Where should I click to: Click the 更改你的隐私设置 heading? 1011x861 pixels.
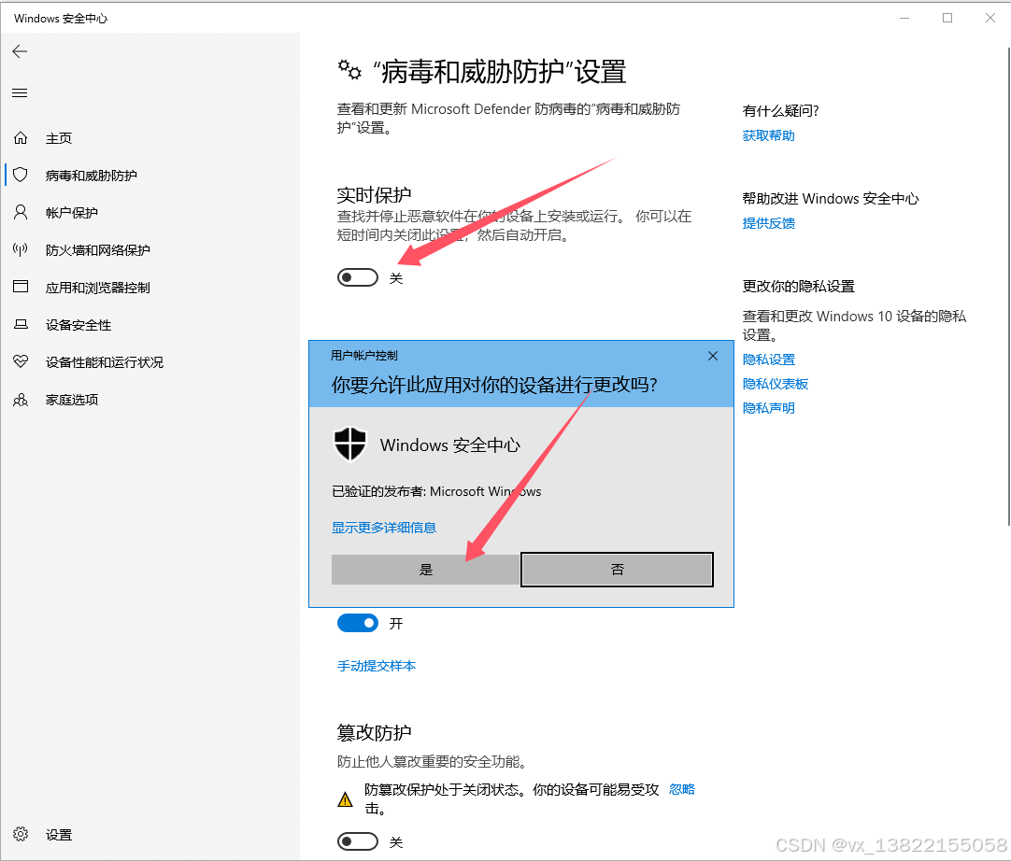[x=798, y=286]
